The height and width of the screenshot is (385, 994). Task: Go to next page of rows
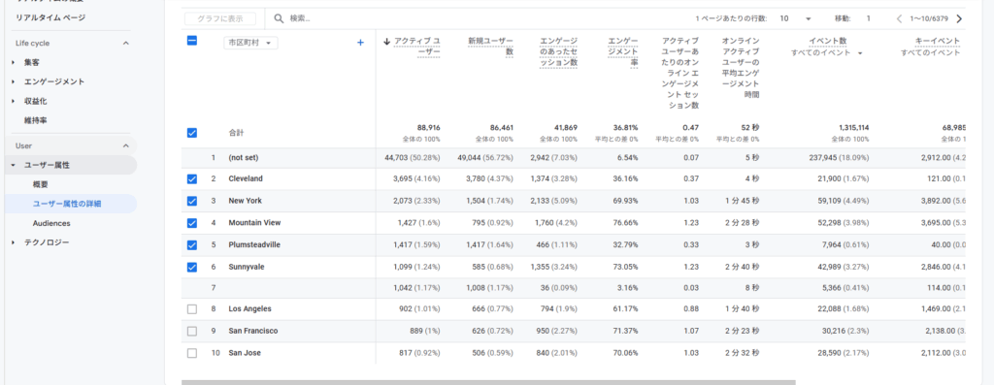tap(959, 19)
